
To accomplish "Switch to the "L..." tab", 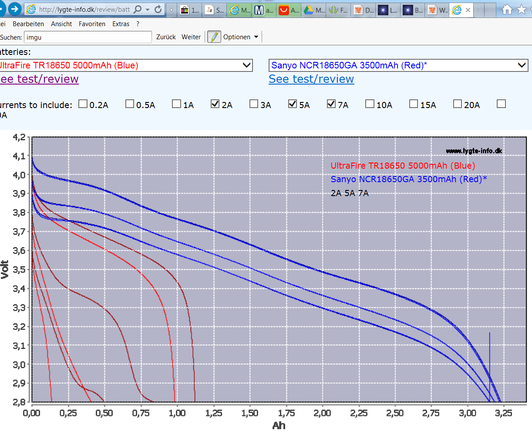I will tap(389, 10).
